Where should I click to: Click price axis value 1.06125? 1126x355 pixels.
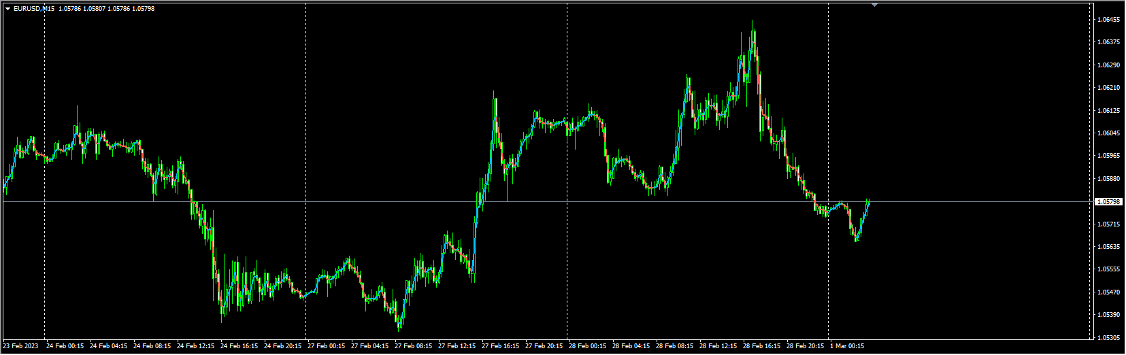tap(1108, 111)
